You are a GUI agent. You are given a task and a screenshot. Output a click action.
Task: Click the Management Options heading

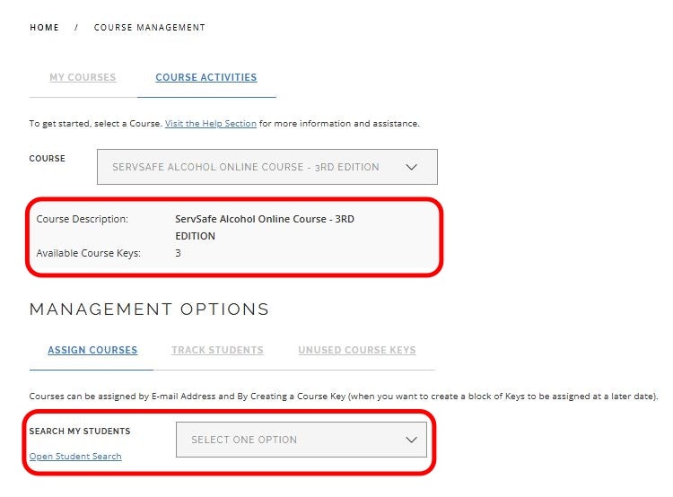[149, 310]
